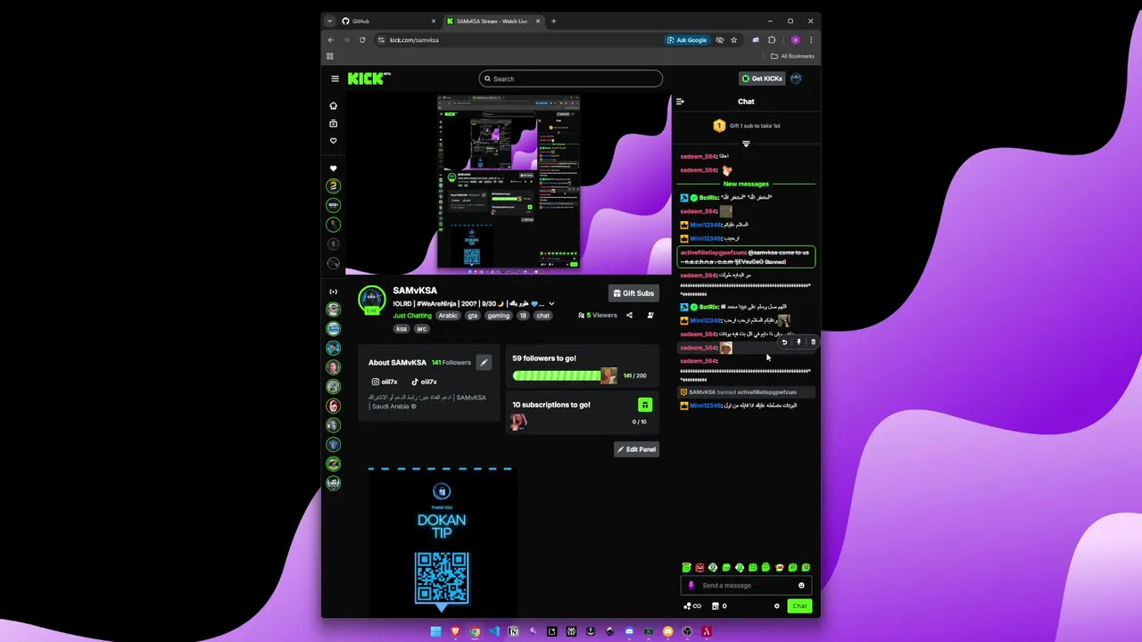Open the apps grid in bookmarks bar
Viewport: 1142px width, 642px height.
click(330, 56)
